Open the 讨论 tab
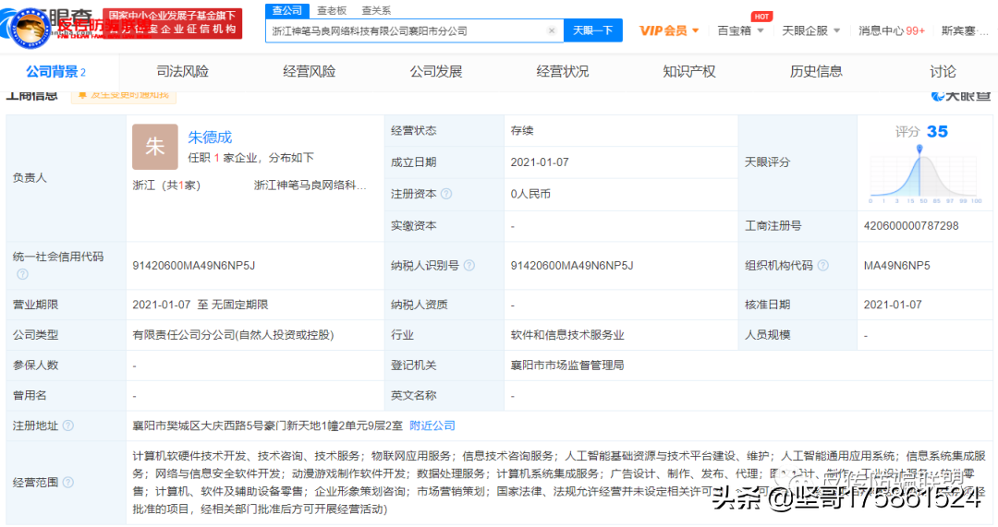The image size is (998, 527). (943, 72)
